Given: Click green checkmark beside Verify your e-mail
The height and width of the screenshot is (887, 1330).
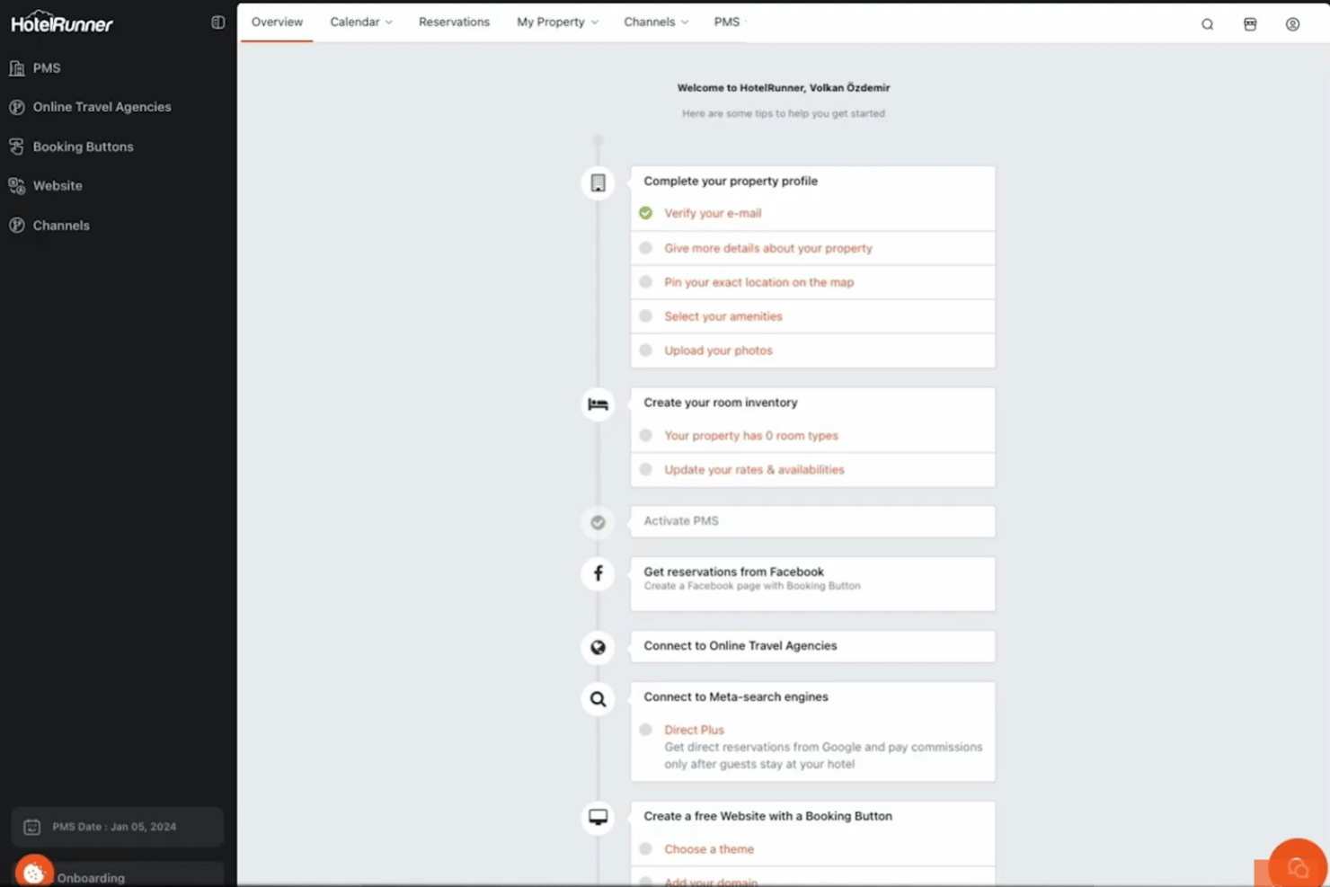Looking at the screenshot, I should pos(645,213).
